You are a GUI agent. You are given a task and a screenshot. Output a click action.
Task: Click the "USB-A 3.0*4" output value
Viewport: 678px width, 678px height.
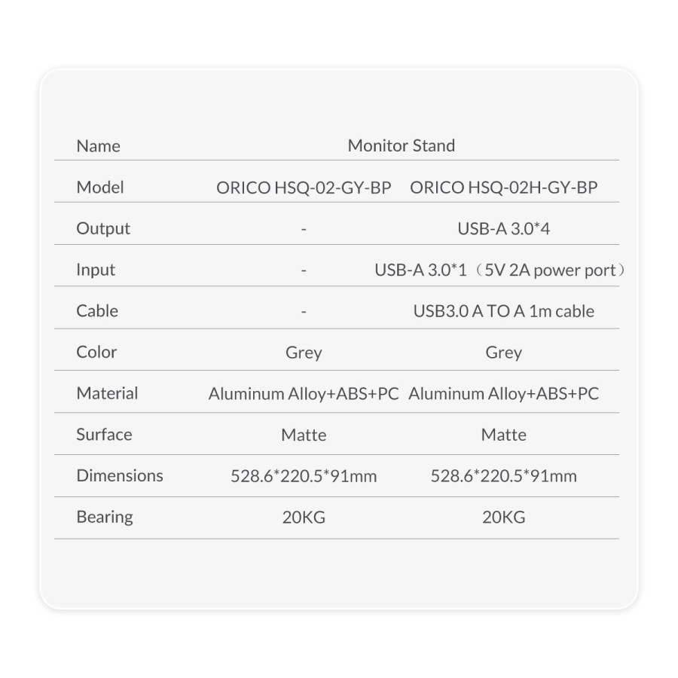[503, 229]
